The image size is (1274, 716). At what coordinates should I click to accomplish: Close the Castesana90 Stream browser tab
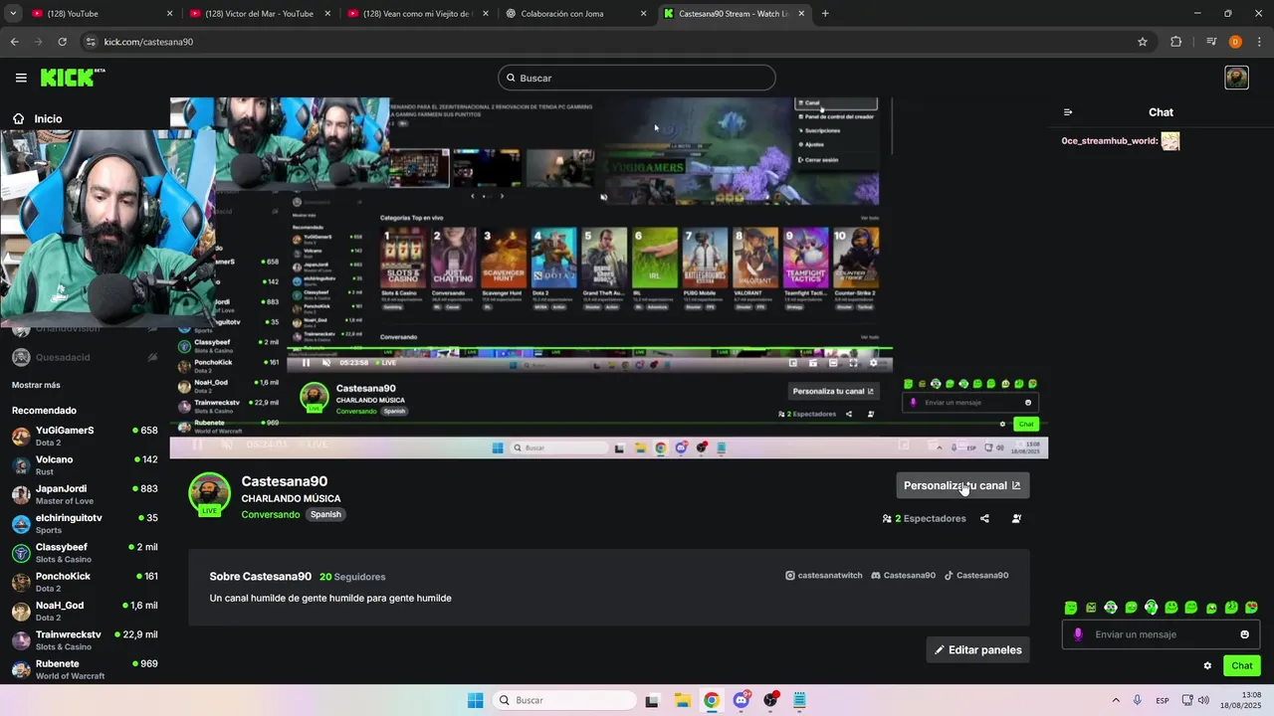801,14
